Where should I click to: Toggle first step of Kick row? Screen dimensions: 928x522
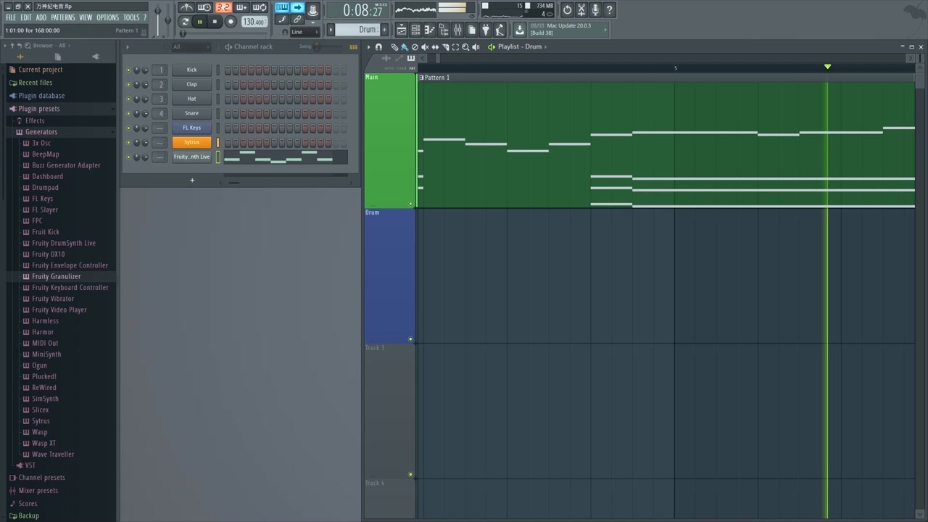[x=228, y=70]
